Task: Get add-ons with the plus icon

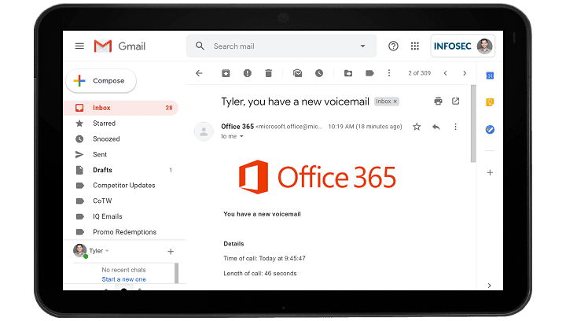Action: pyautogui.click(x=490, y=172)
